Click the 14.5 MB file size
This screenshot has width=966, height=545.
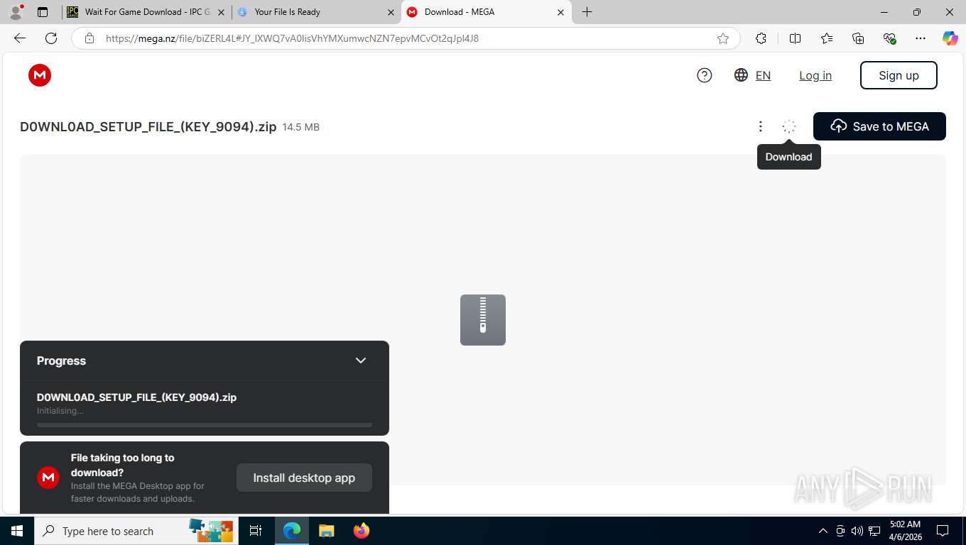click(301, 128)
